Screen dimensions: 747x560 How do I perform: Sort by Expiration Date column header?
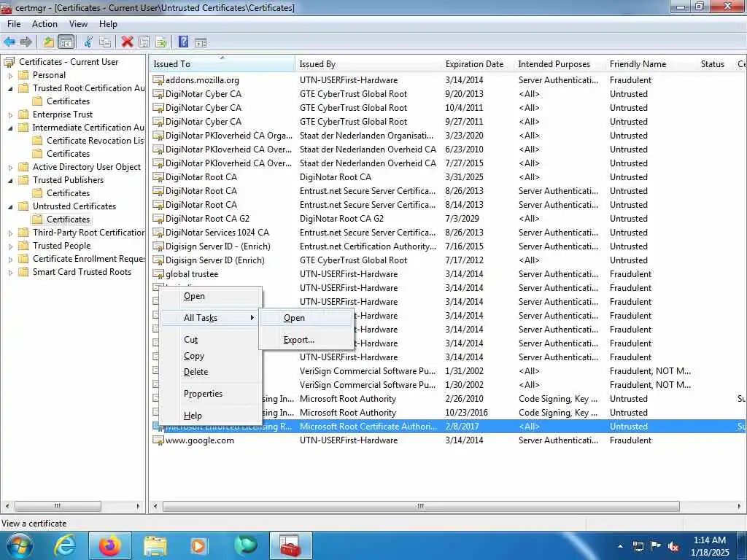pyautogui.click(x=478, y=64)
